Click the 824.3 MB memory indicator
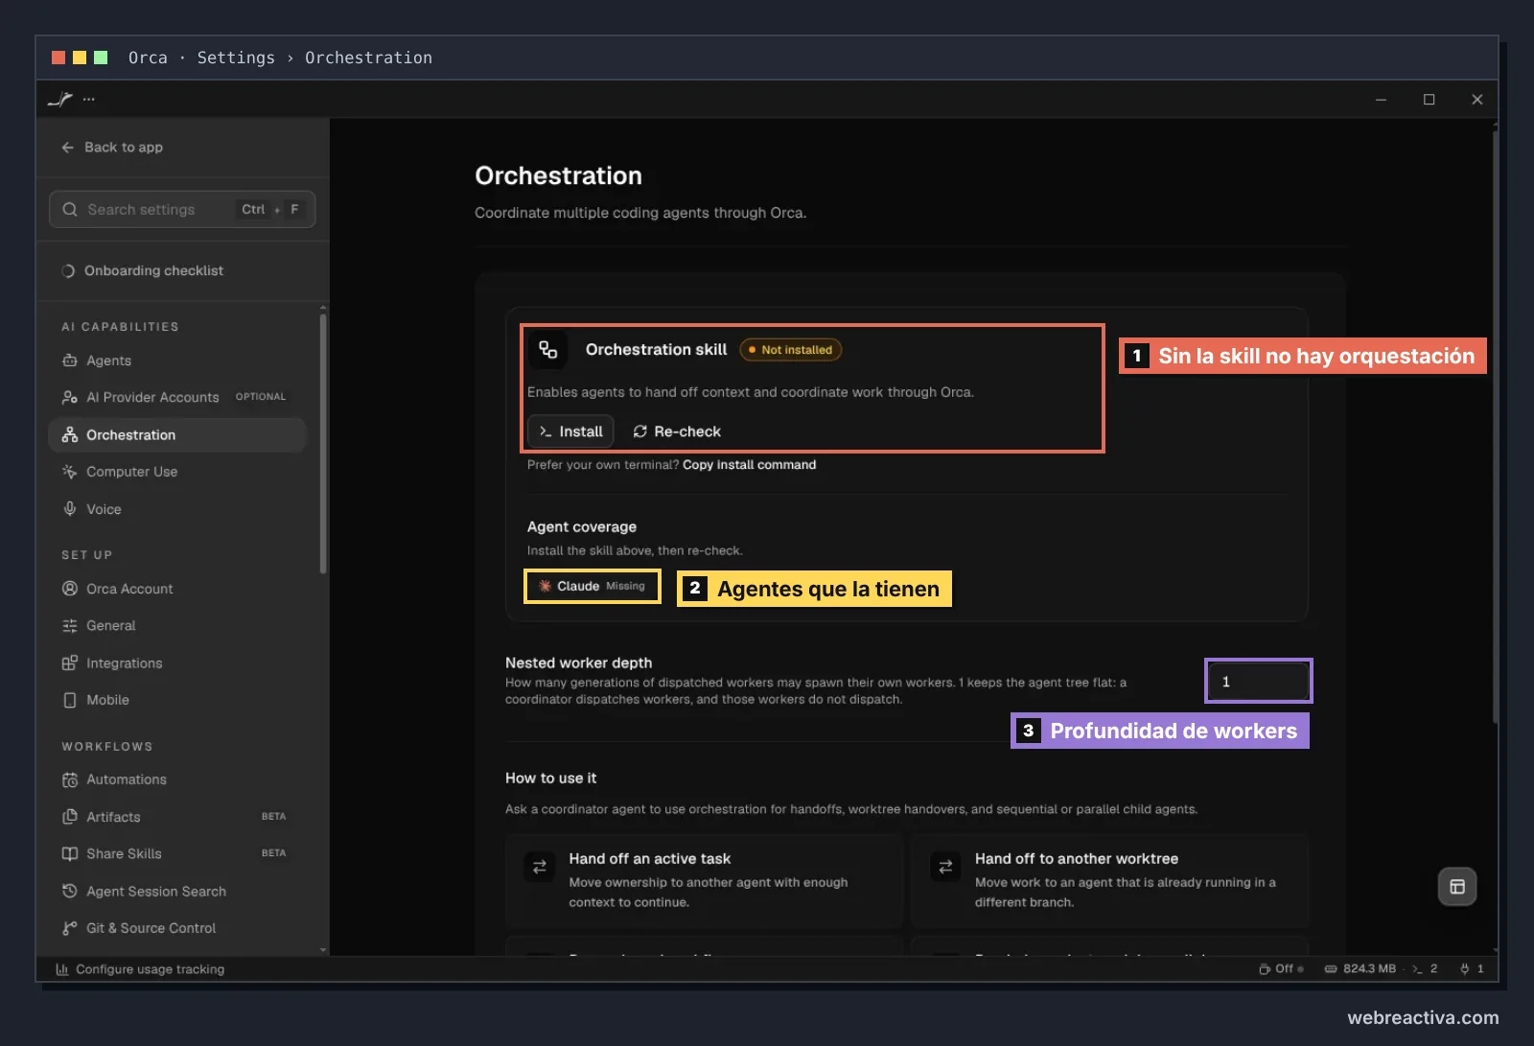This screenshot has width=1534, height=1046. tap(1360, 969)
